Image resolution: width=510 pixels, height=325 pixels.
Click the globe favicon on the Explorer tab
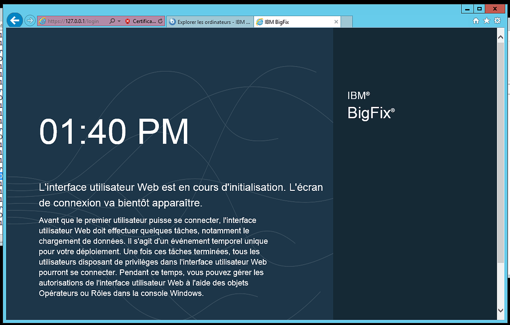(x=172, y=21)
